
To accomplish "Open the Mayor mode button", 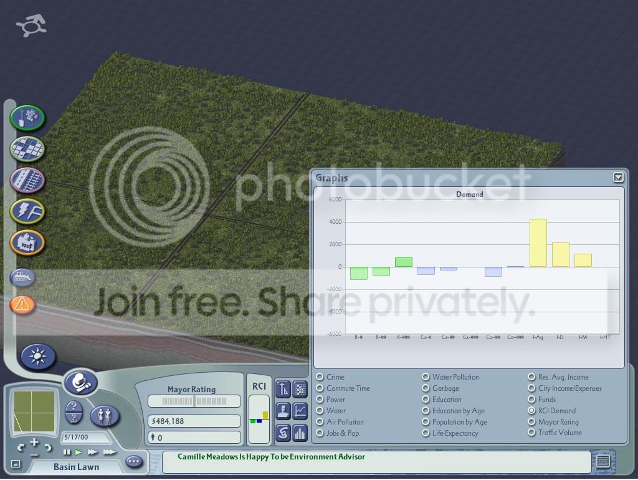I will click(80, 383).
